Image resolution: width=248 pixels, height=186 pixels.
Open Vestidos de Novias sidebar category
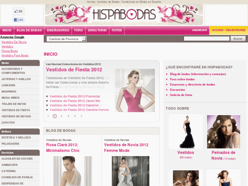20,116
